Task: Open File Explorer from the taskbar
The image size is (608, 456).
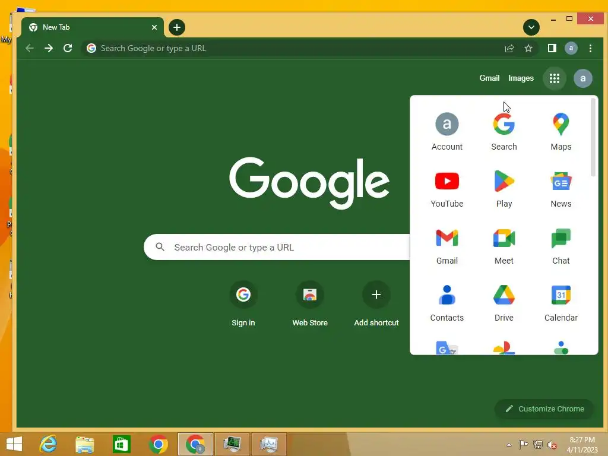Action: [x=84, y=444]
